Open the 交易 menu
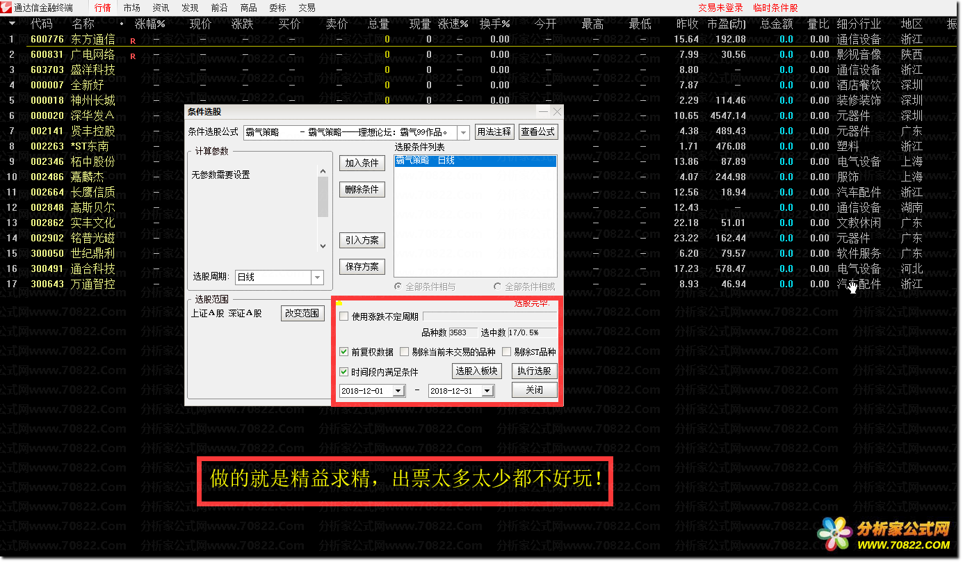The image size is (963, 562). pyautogui.click(x=307, y=8)
